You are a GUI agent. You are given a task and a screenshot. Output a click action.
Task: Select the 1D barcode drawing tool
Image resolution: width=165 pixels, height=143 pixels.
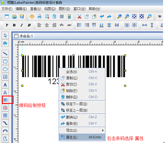(5, 100)
